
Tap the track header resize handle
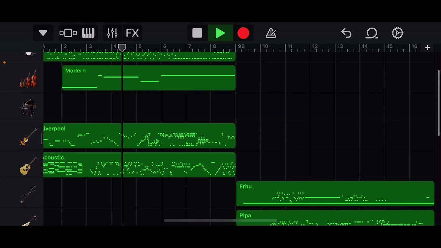pos(42,139)
